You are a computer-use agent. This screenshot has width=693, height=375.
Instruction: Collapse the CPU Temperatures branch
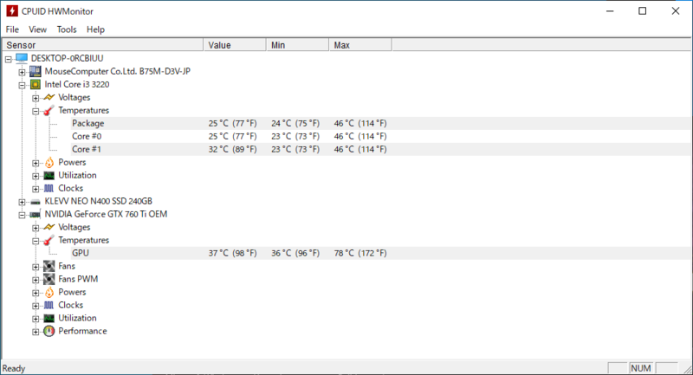point(36,111)
